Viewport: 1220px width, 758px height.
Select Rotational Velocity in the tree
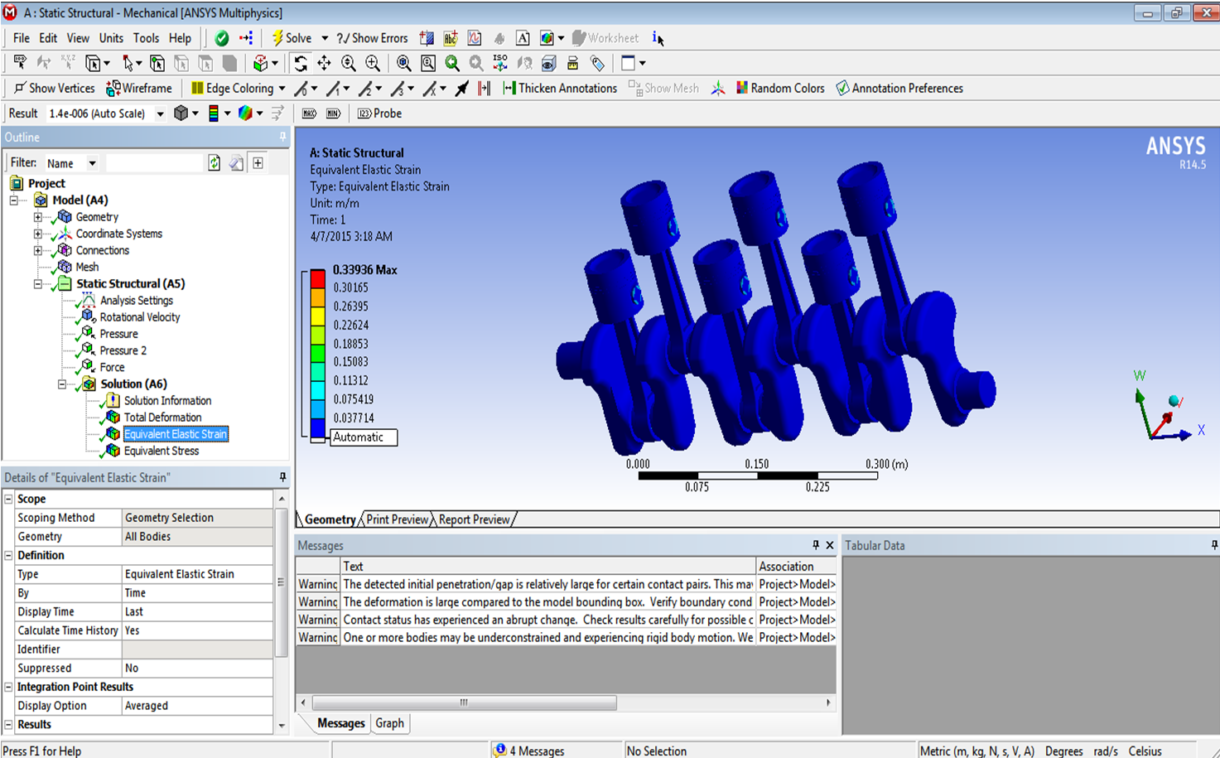coord(139,317)
